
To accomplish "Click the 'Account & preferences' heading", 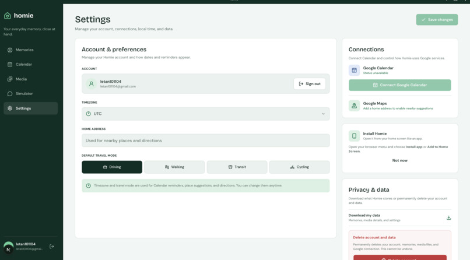I will click(x=114, y=50).
